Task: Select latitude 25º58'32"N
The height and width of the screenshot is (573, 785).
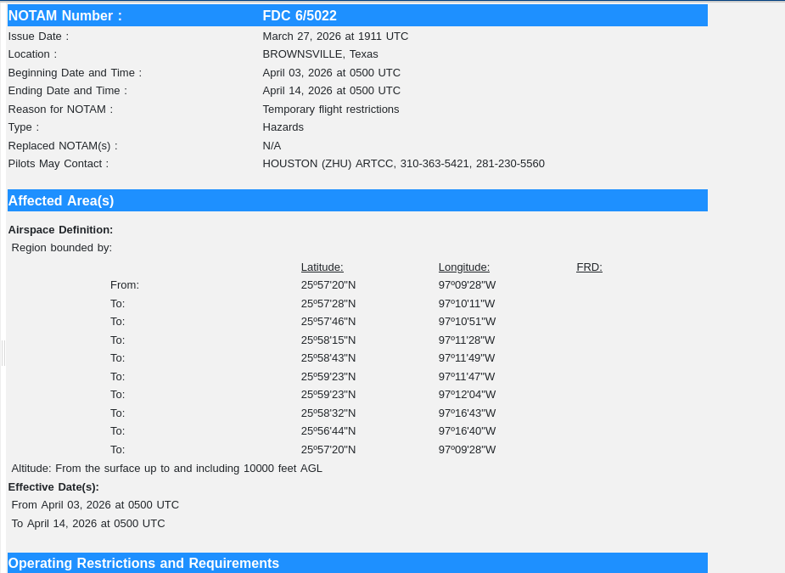Action: 328,413
